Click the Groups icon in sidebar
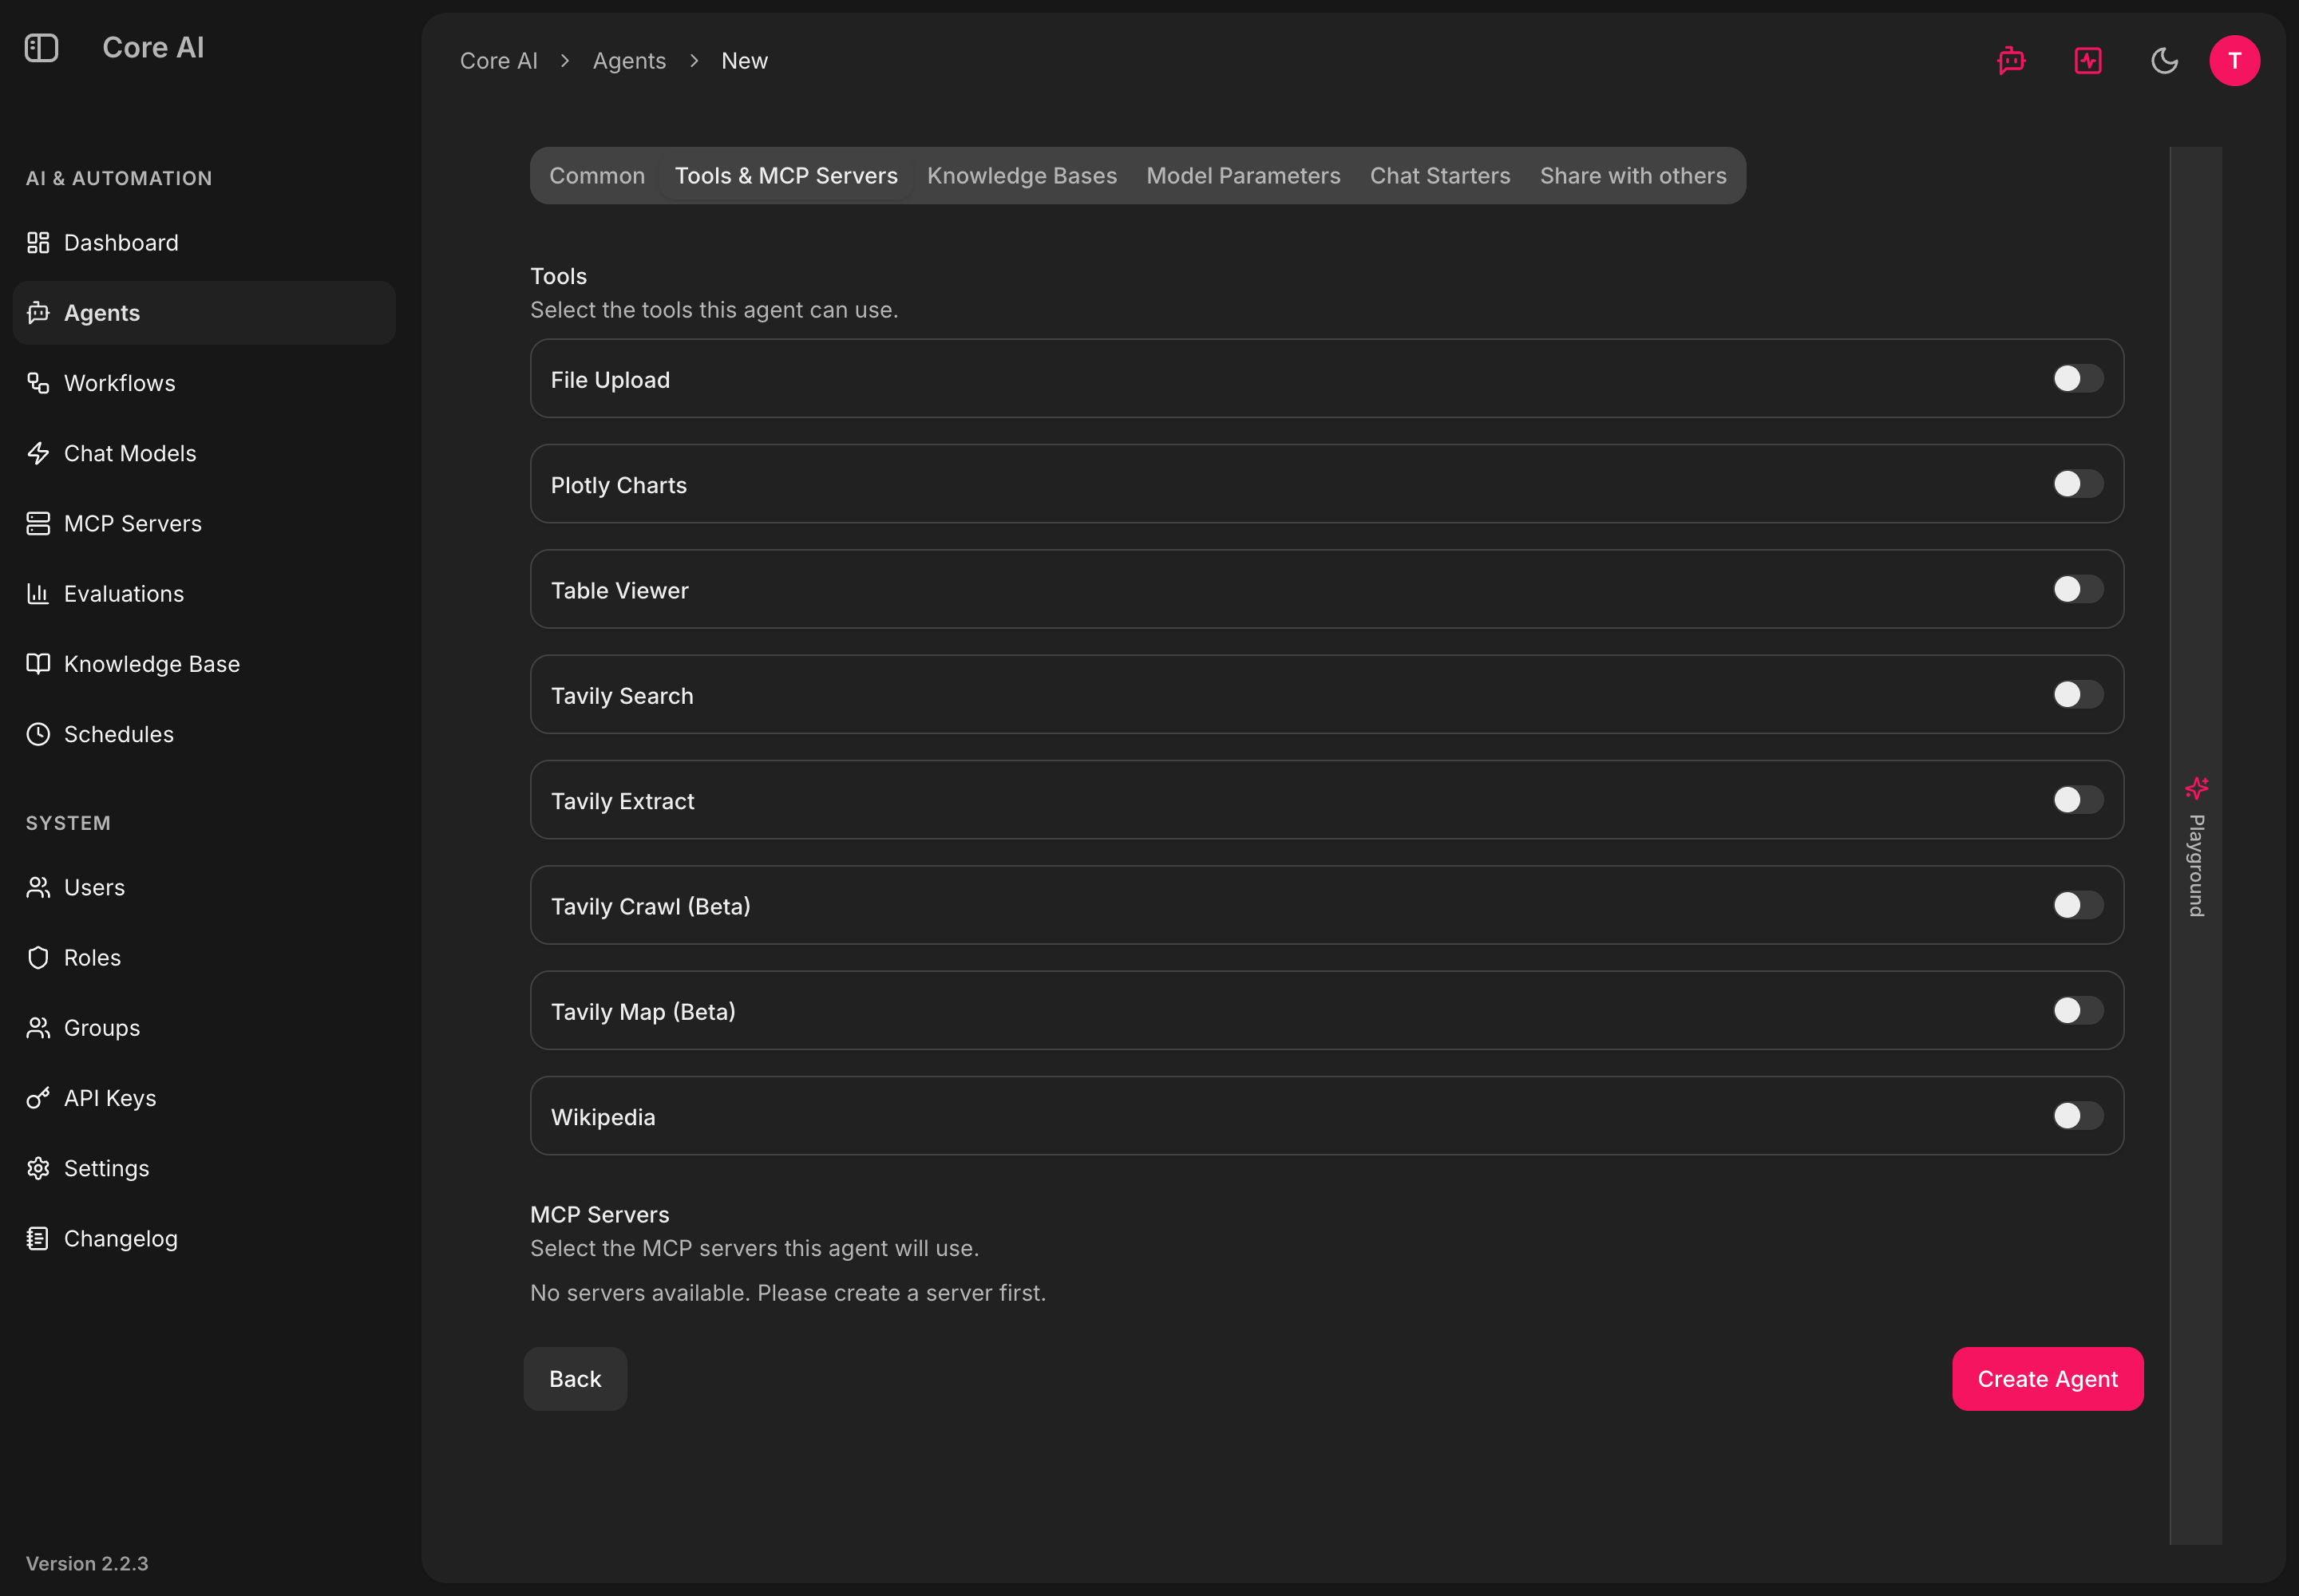This screenshot has width=2299, height=1596. [38, 1028]
